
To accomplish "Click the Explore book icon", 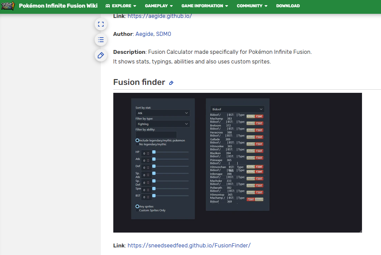I will tap(108, 6).
